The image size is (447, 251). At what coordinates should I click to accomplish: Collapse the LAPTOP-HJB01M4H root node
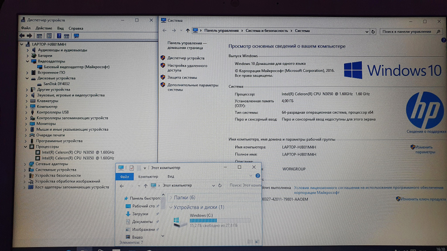pyautogui.click(x=21, y=44)
